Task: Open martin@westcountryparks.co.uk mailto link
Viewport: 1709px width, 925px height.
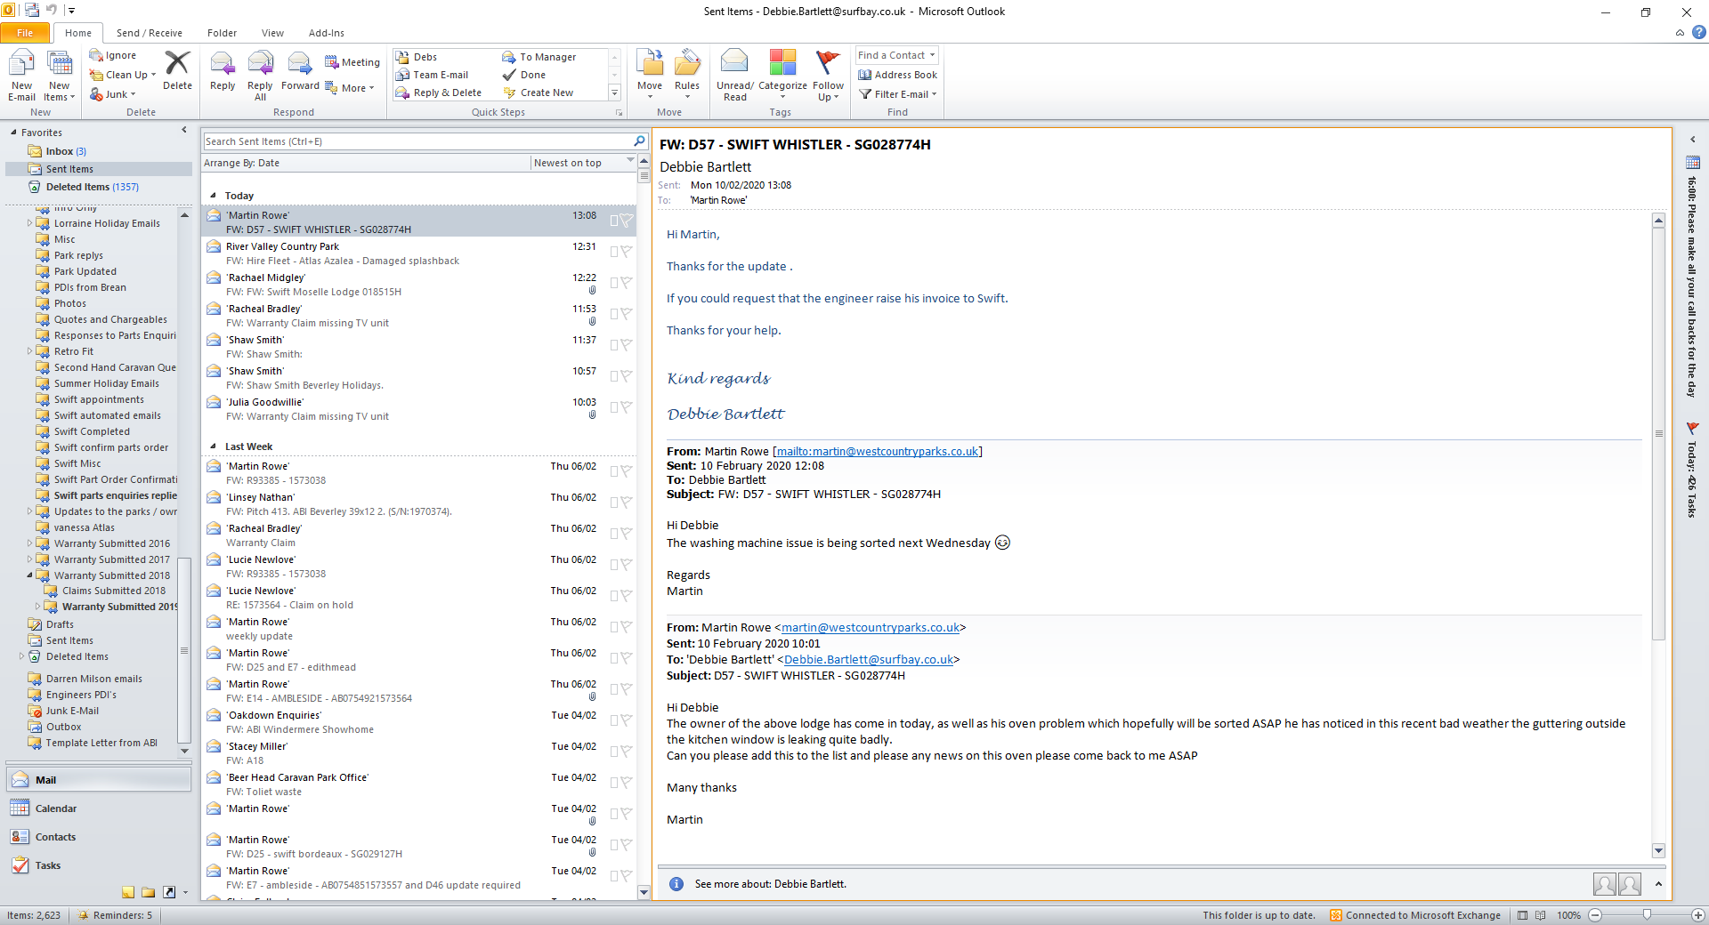Action: [877, 451]
